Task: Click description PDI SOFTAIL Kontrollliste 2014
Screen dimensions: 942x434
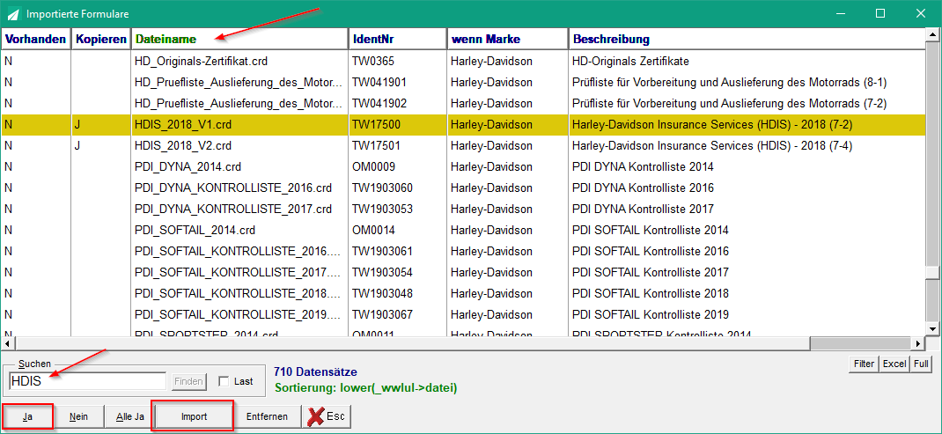Action: (651, 230)
